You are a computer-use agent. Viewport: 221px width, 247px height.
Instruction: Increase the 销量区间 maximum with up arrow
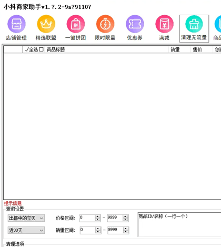tap(126, 229)
